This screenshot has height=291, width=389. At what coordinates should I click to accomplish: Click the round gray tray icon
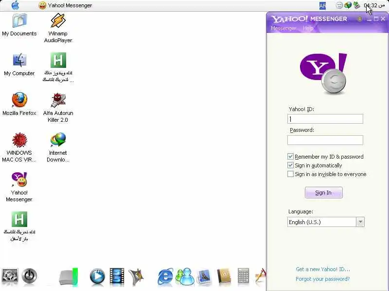339,5
